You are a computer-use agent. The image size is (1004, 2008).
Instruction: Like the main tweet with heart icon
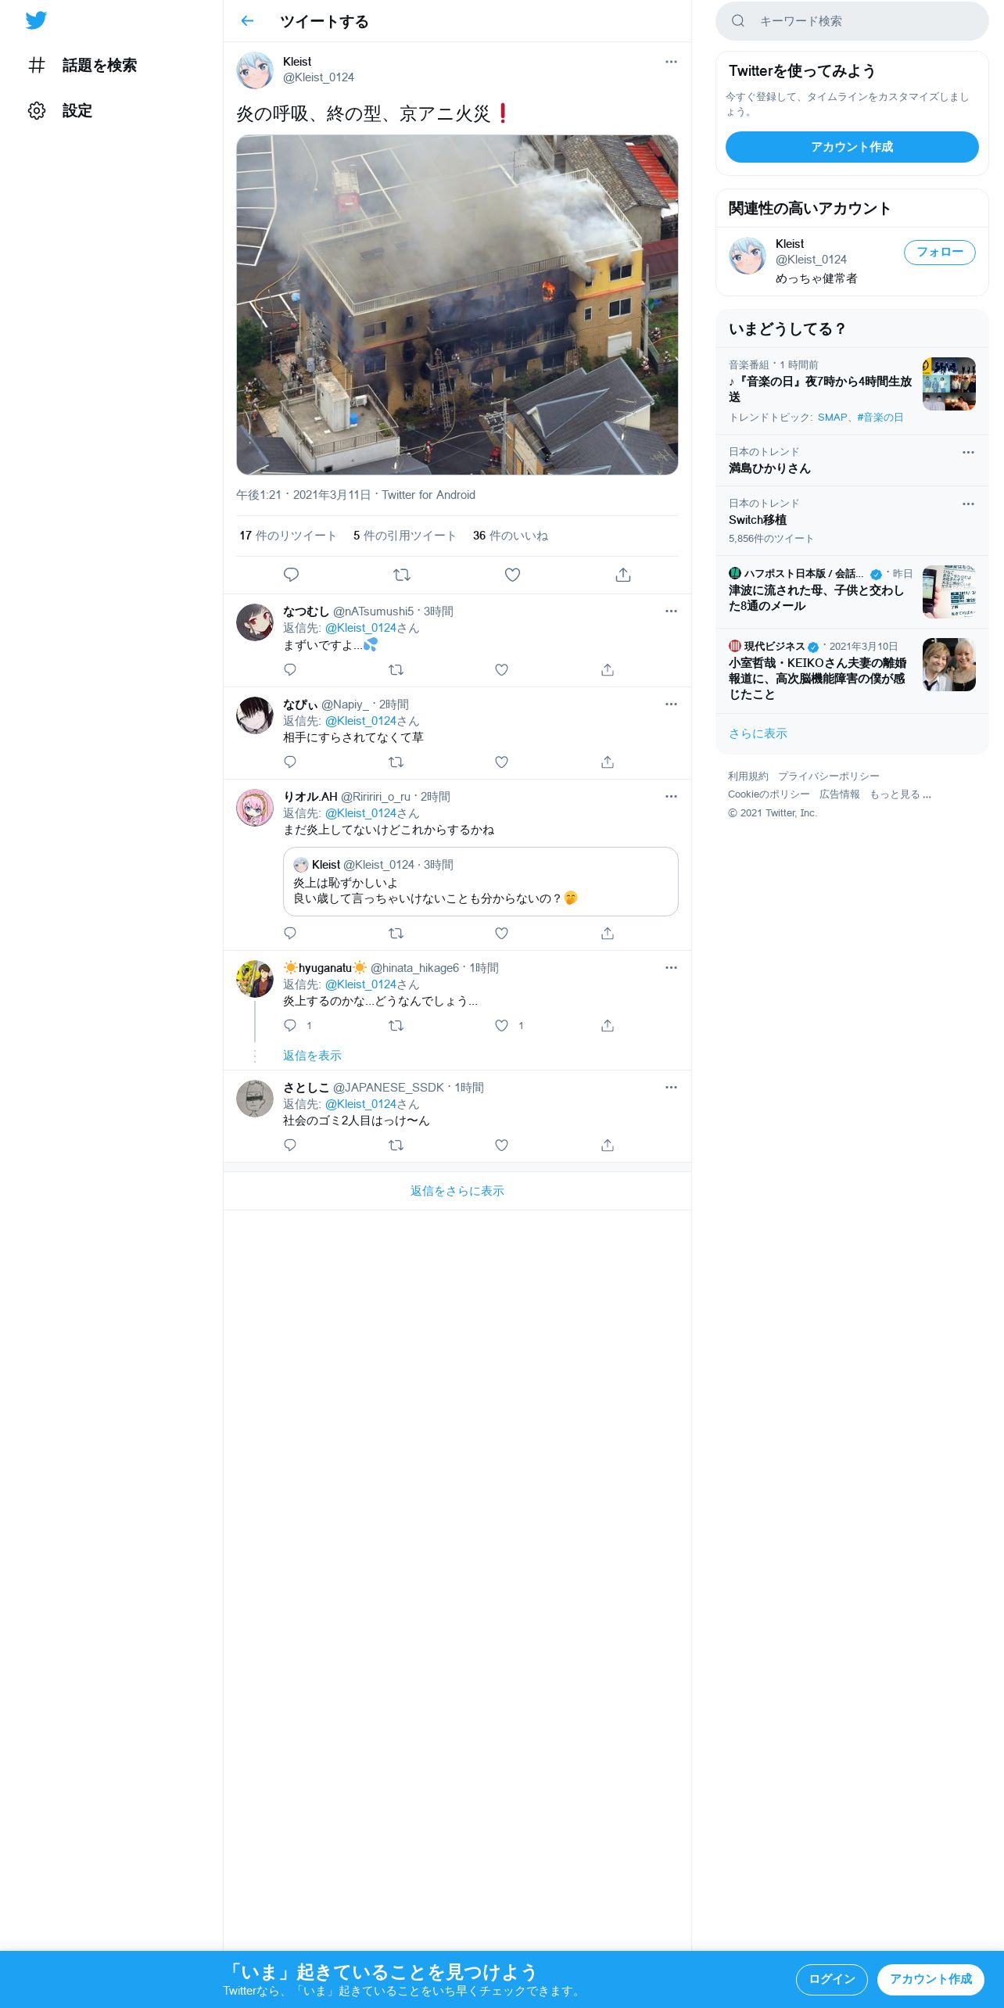tap(512, 575)
